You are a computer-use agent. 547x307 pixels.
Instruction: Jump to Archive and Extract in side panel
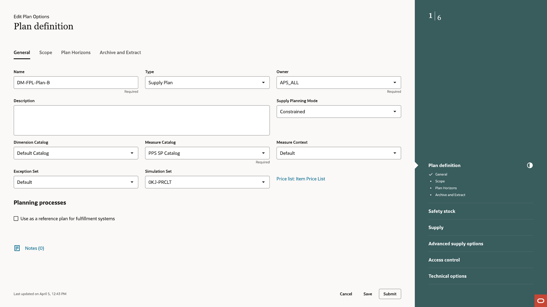(x=450, y=195)
